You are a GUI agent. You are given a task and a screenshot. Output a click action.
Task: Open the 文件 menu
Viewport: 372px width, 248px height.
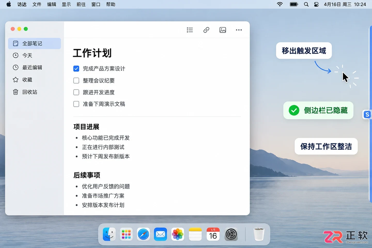click(x=37, y=4)
